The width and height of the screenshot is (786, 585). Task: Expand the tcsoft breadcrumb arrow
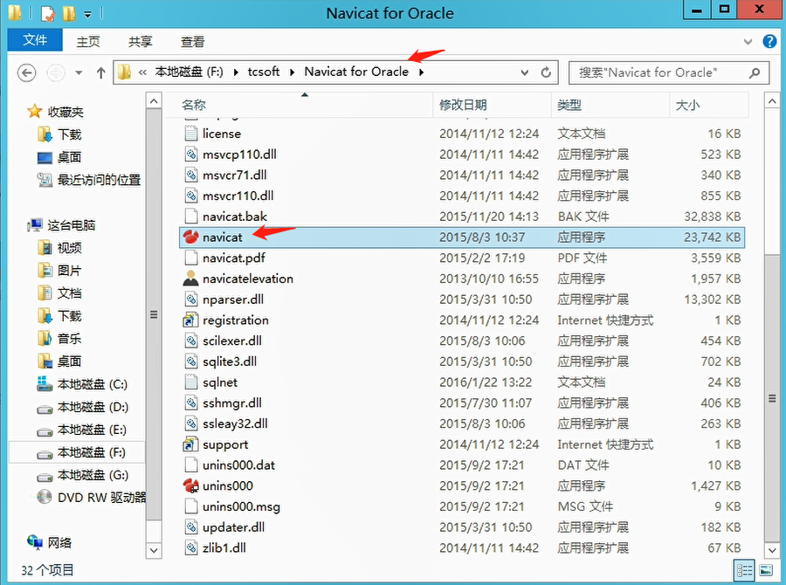[x=292, y=72]
